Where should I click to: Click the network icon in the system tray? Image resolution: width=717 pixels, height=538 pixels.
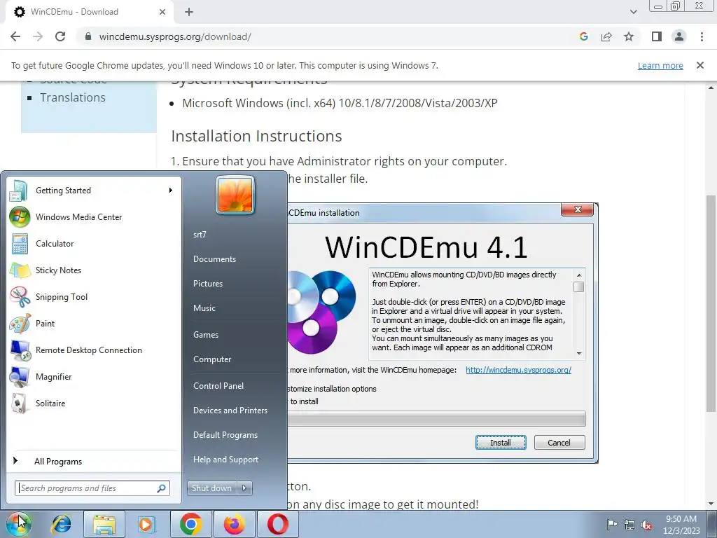[629, 525]
